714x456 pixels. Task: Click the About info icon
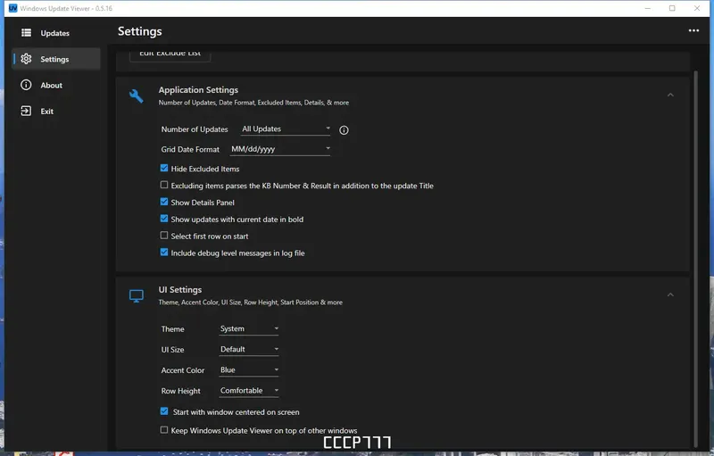pos(26,85)
